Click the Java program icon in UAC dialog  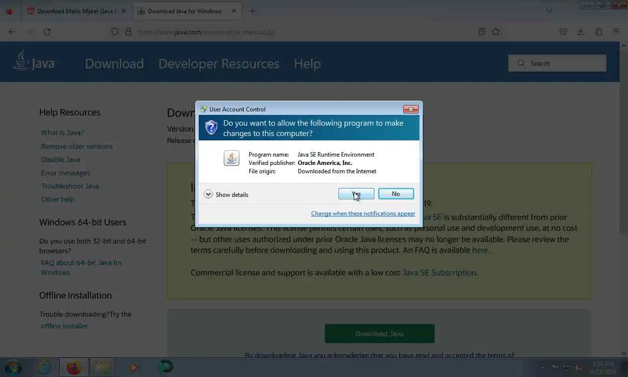click(232, 158)
